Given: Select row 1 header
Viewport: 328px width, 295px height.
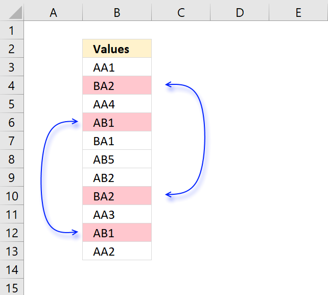Looking at the screenshot, I should 12,30.
